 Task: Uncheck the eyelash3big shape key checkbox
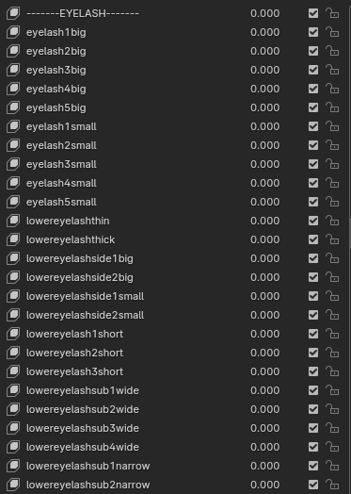[313, 70]
